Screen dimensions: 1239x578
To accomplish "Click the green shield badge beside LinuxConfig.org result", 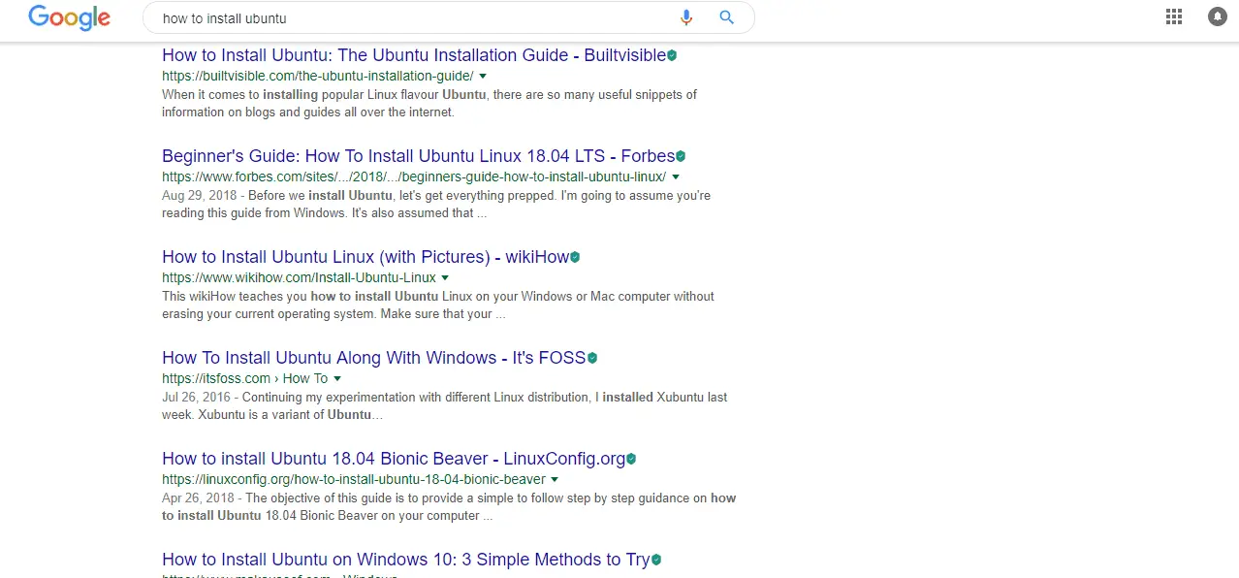I will [x=631, y=459].
